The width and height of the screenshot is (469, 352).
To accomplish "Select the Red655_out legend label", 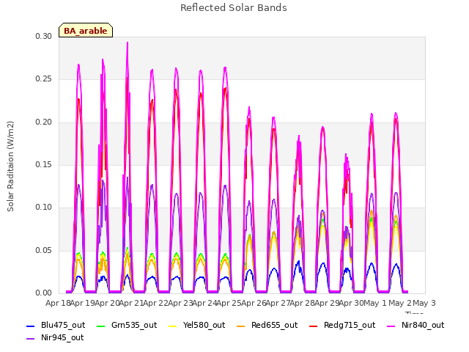I will click(x=274, y=325).
